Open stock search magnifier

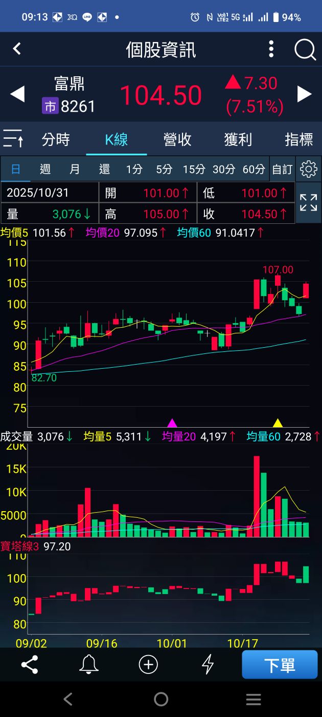(x=305, y=50)
